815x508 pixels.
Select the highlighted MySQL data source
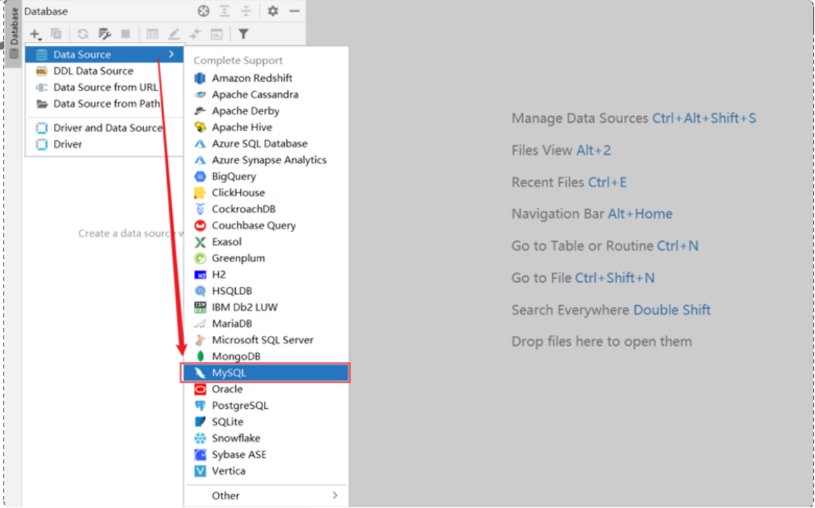(265, 373)
